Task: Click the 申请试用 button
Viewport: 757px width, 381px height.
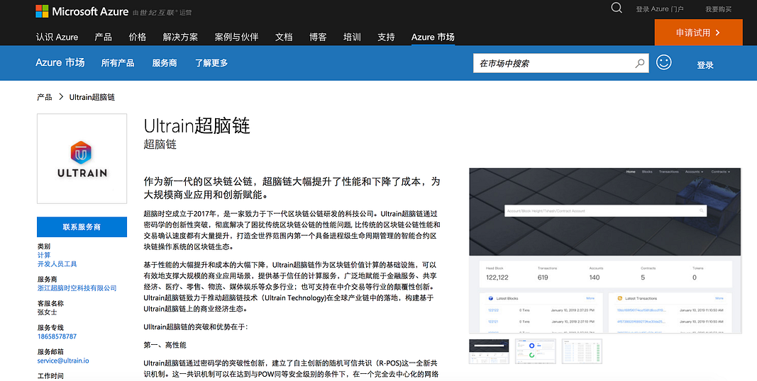Action: point(698,33)
